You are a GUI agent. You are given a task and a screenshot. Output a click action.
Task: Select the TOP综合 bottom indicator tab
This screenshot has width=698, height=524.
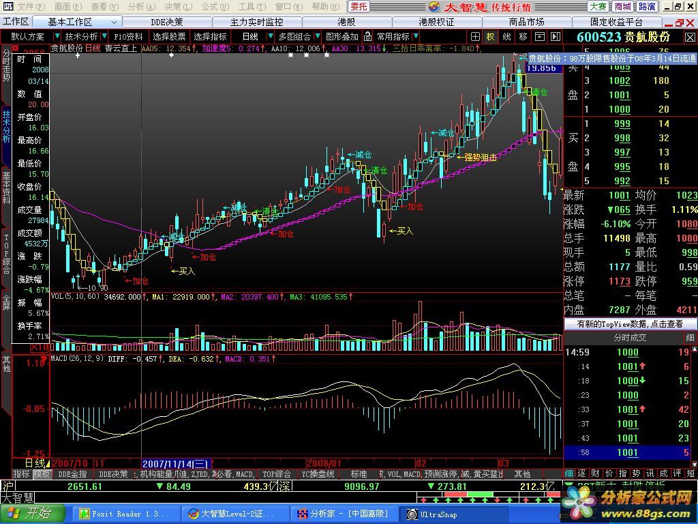[x=276, y=474]
